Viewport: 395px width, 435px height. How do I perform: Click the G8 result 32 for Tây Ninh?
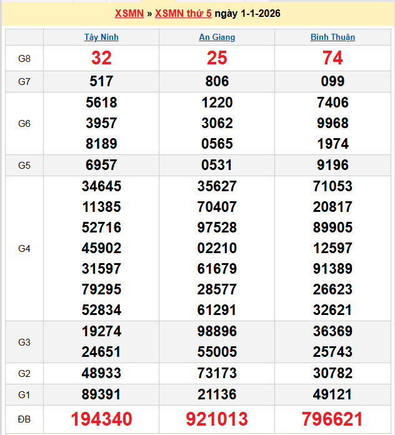pos(101,58)
